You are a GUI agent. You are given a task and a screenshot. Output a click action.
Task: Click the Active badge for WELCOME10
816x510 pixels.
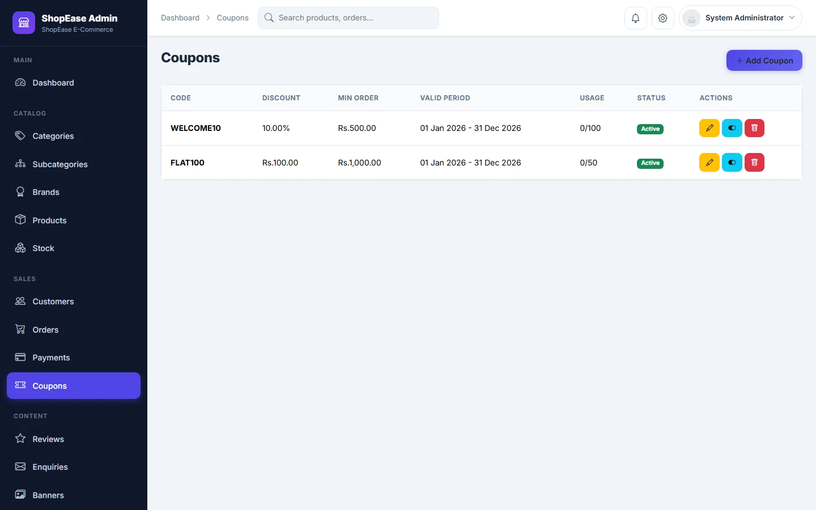point(650,129)
